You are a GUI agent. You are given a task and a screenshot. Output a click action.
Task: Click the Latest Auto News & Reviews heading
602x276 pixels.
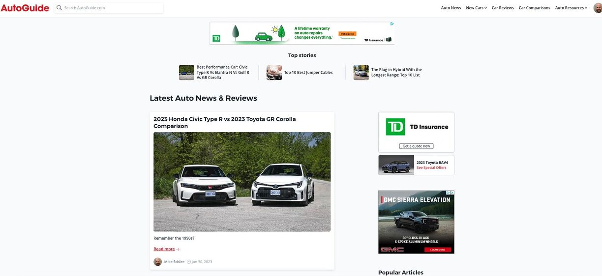(203, 98)
